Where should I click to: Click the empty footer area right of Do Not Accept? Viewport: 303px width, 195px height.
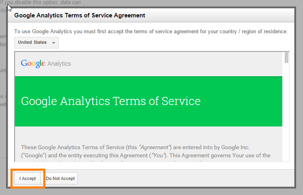click(x=186, y=178)
